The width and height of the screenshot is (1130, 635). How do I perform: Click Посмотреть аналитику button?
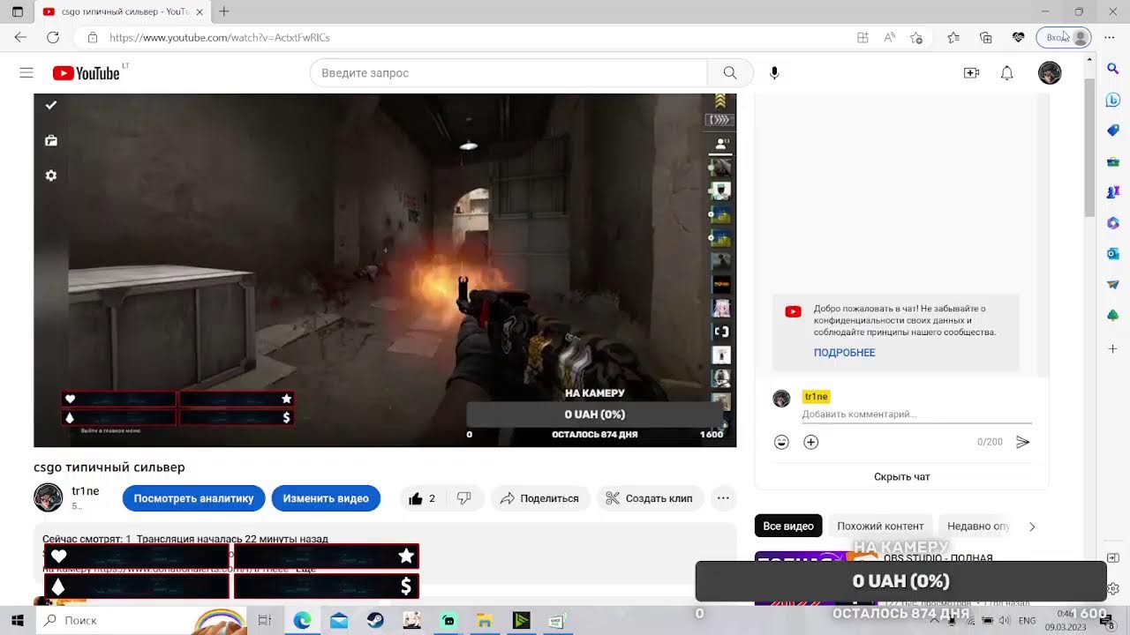[193, 498]
